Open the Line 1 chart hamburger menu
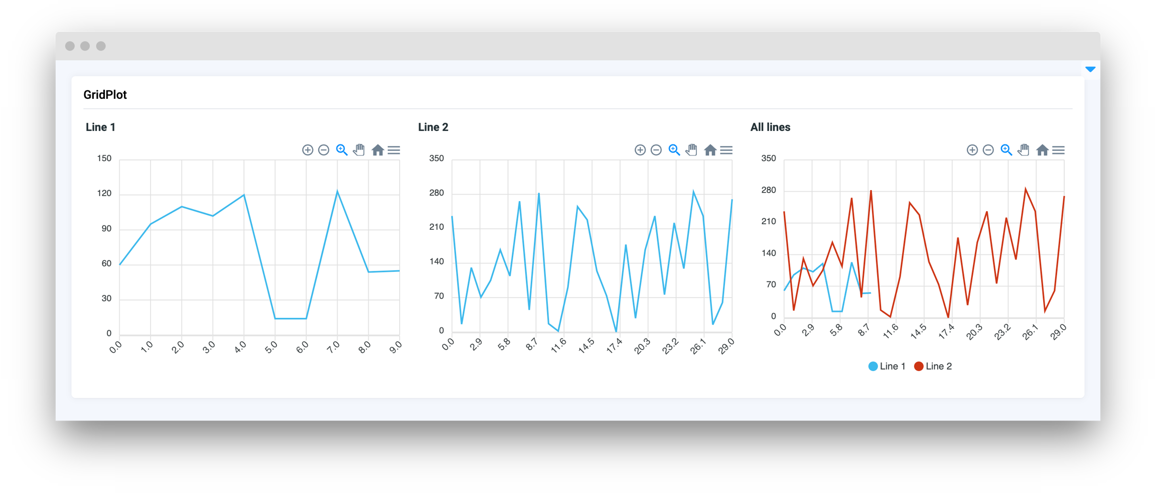Viewport: 1156px width, 500px height. [x=394, y=150]
